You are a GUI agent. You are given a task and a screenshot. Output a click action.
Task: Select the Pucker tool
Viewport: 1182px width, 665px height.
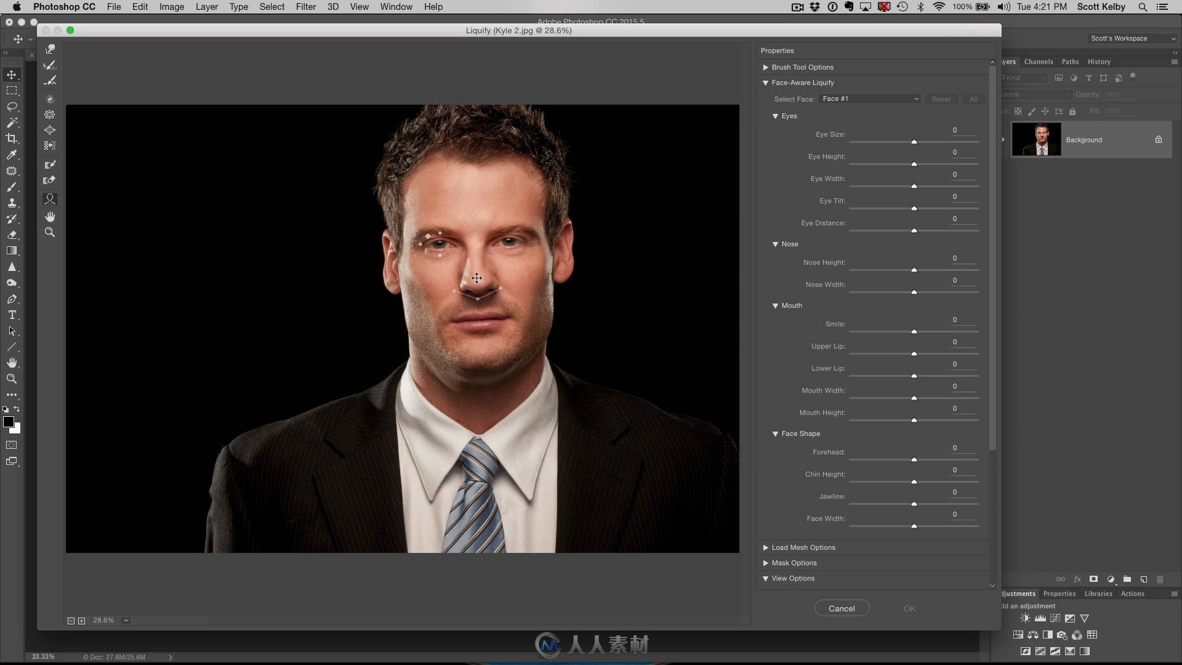pos(49,115)
